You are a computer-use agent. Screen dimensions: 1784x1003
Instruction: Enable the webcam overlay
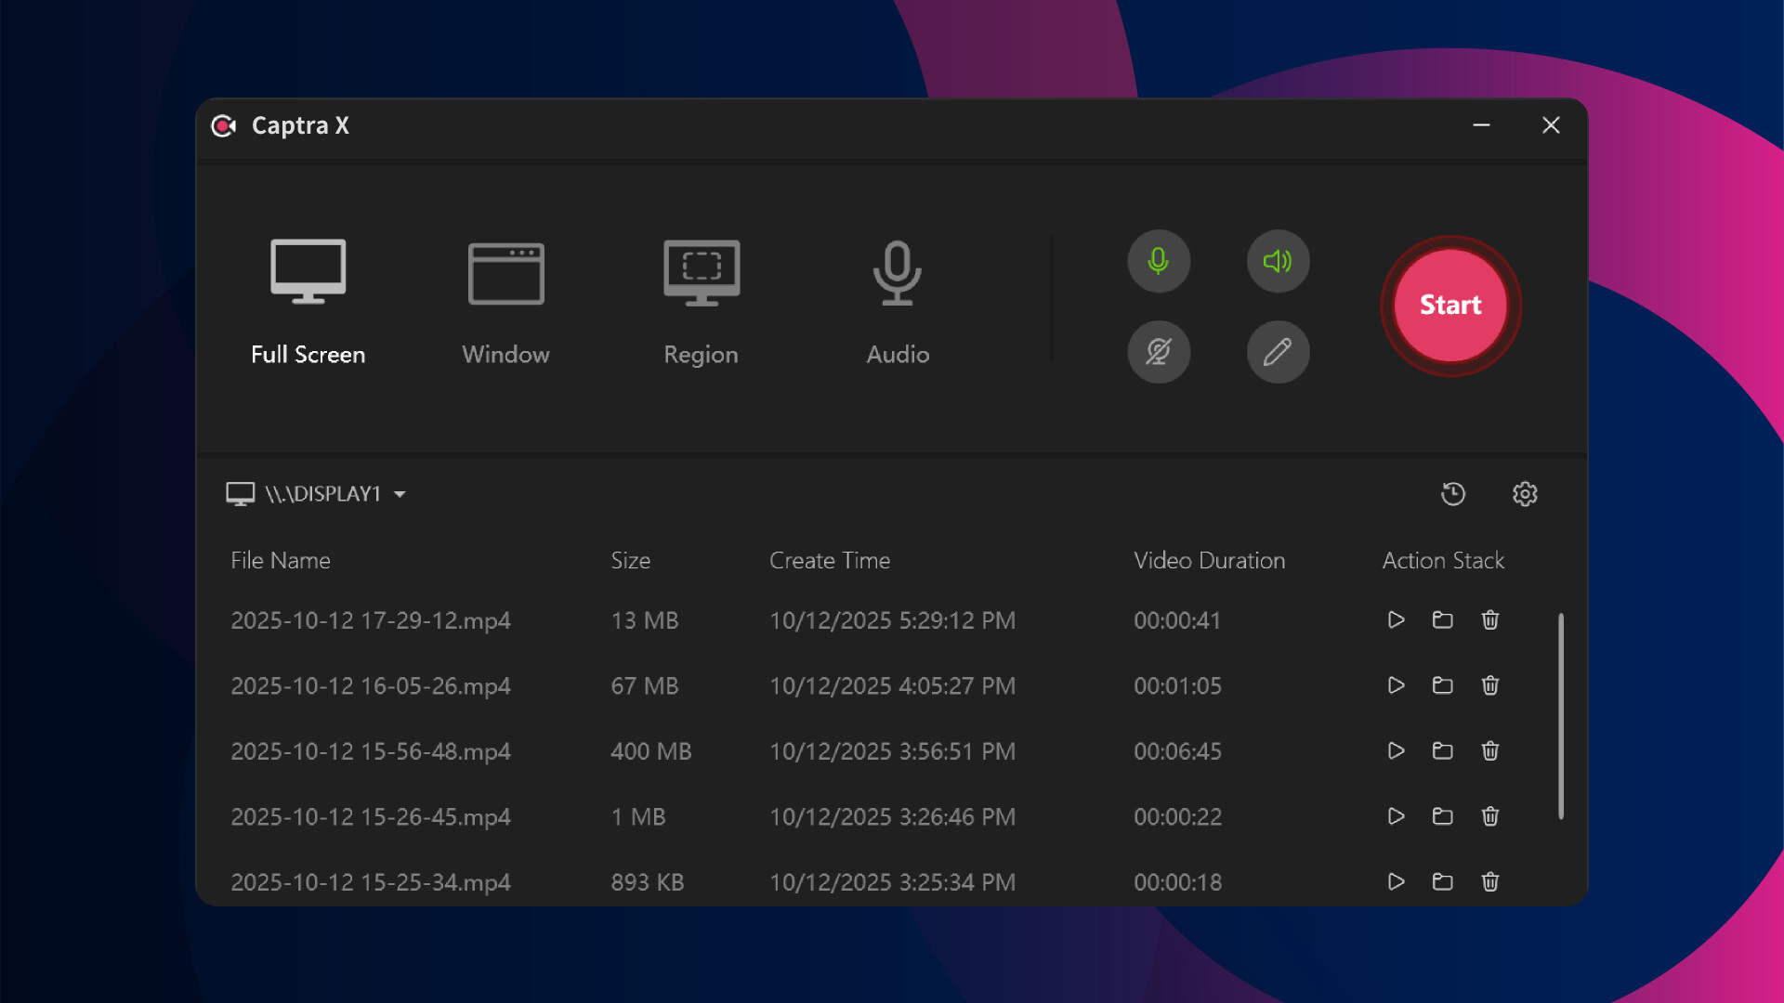[1159, 352]
